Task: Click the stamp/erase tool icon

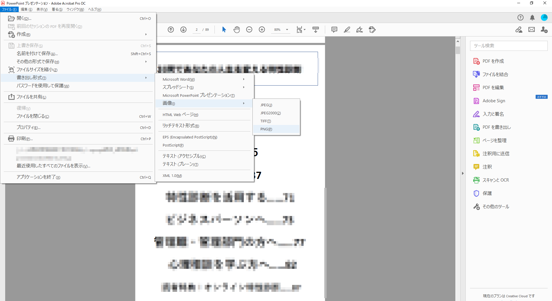Action: pyautogui.click(x=372, y=30)
